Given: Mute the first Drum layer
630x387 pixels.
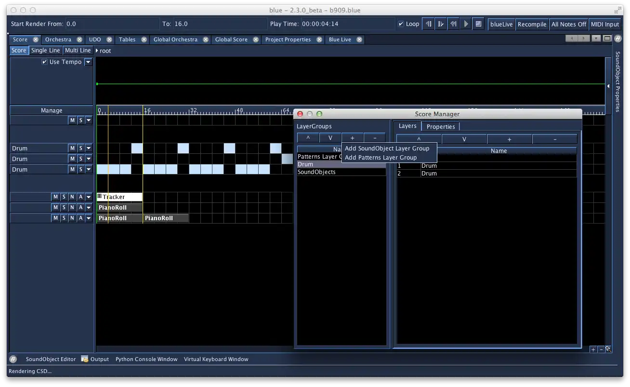Looking at the screenshot, I should (x=72, y=149).
